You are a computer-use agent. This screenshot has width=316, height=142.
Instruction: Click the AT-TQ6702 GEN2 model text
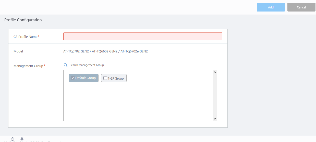coord(76,51)
